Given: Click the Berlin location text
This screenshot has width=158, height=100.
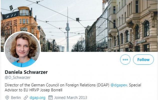Looking at the screenshot, I should [16, 97].
